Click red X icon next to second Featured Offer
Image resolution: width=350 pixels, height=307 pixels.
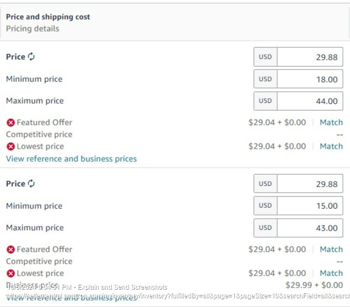coord(10,250)
